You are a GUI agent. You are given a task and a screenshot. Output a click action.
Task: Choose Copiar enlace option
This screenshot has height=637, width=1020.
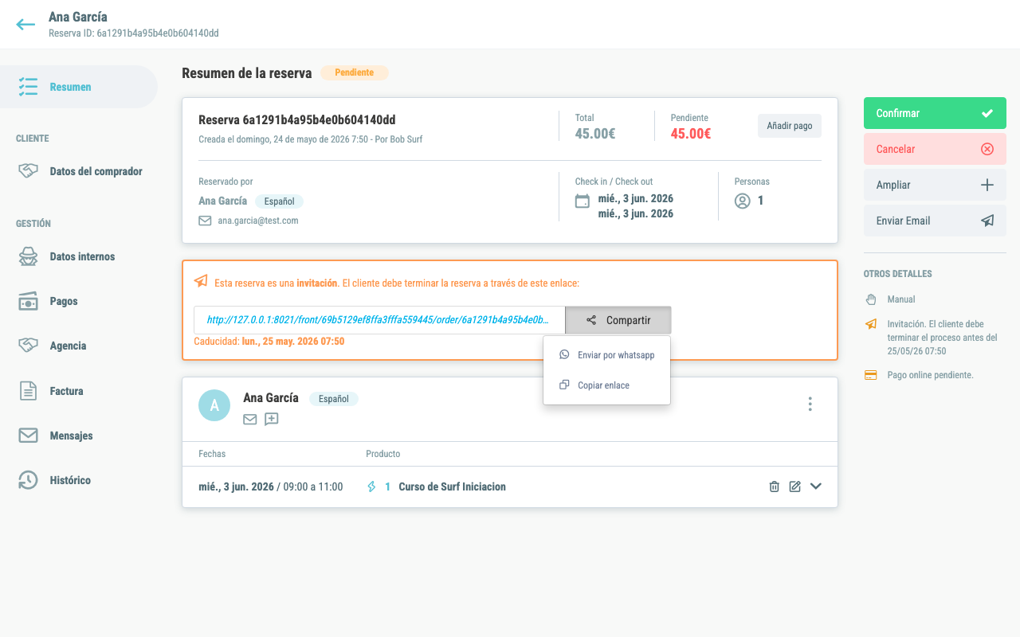pyautogui.click(x=607, y=385)
